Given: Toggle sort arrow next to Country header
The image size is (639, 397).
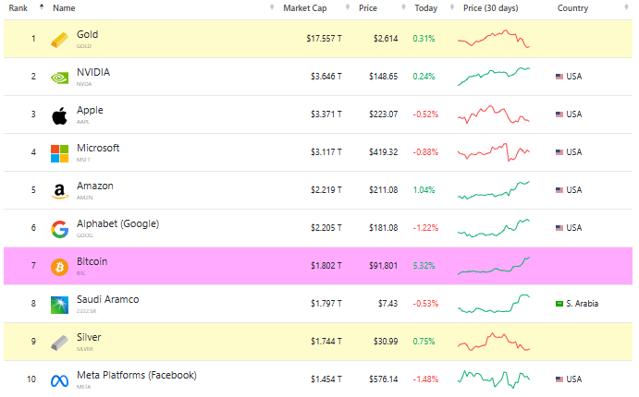Looking at the screenshot, I should point(626,6).
